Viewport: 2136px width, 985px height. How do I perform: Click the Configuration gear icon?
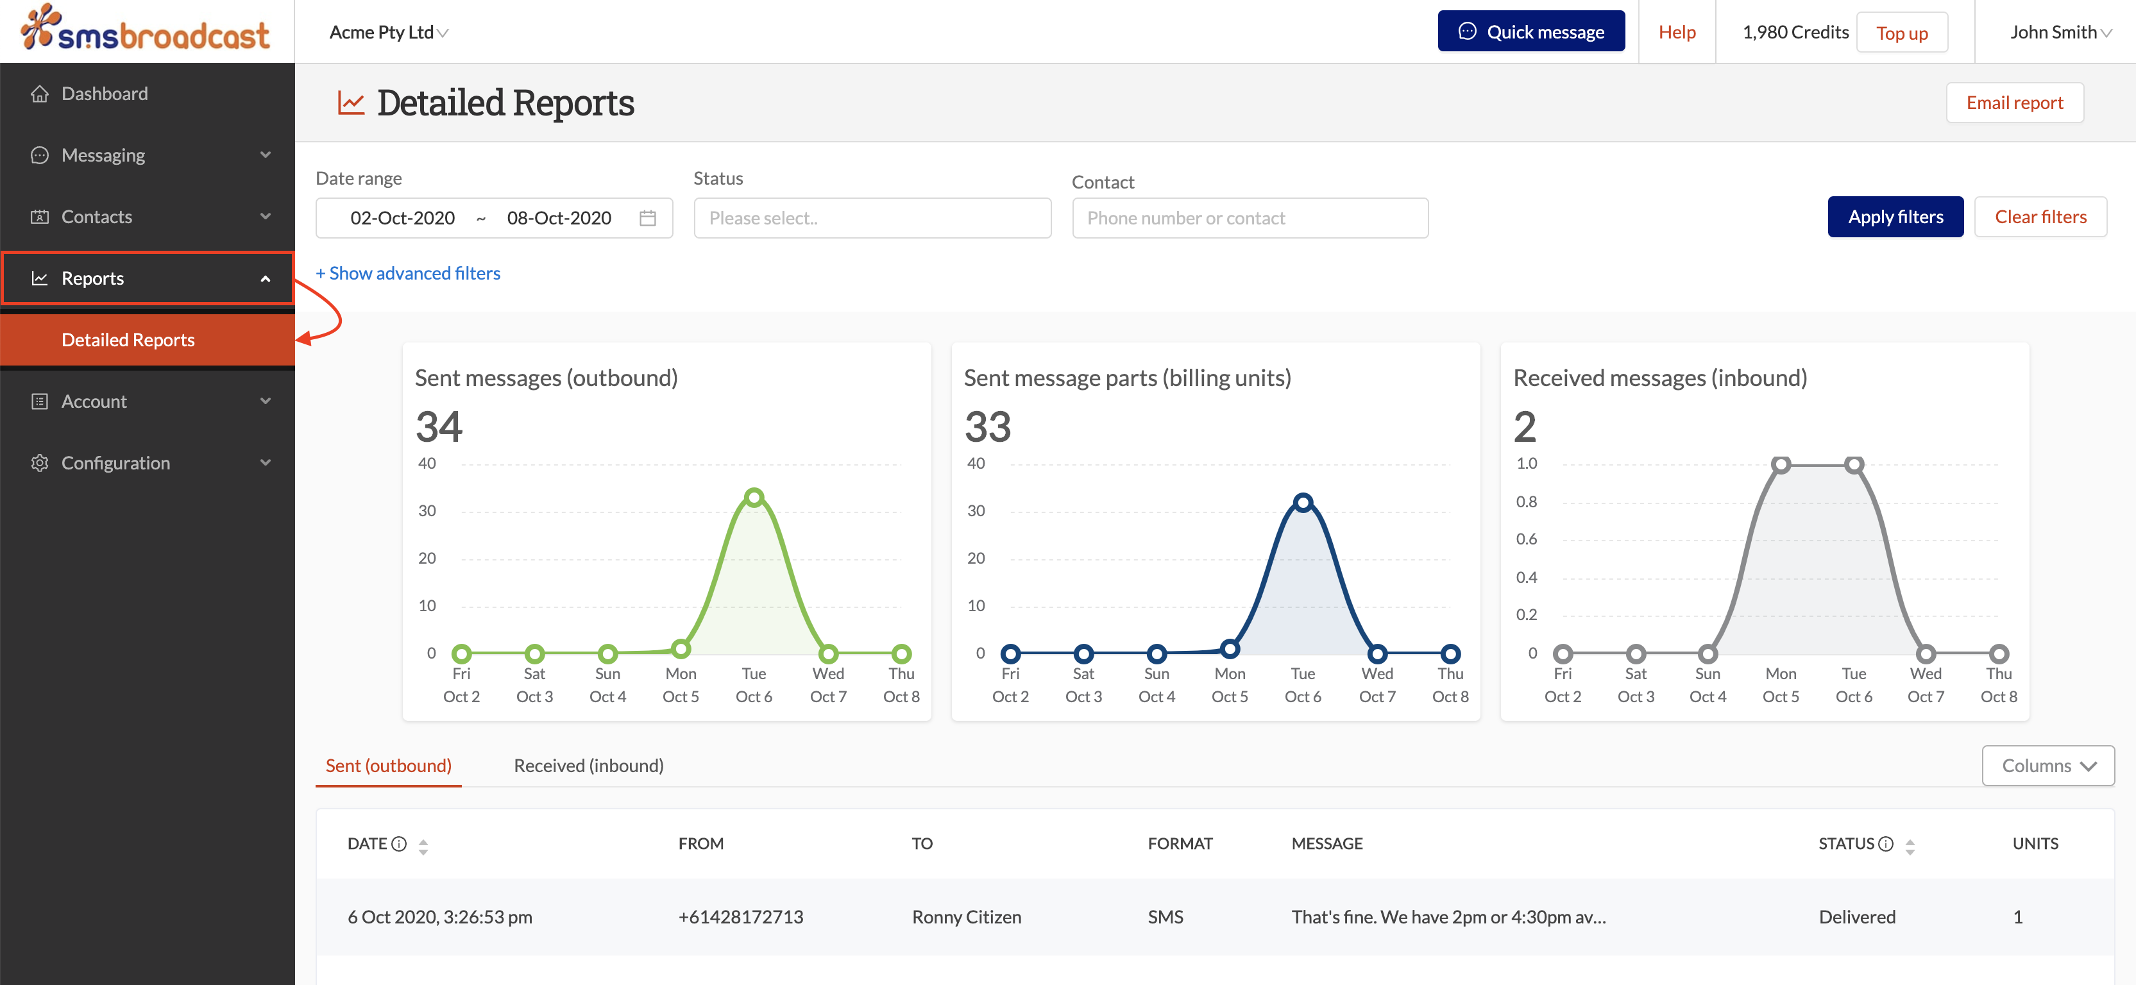pos(39,462)
